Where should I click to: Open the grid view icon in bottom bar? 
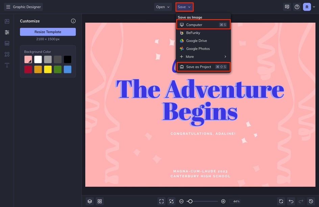pos(100,201)
